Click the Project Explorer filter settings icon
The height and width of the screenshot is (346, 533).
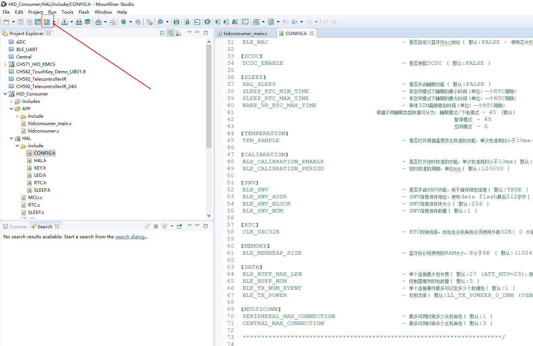click(179, 33)
